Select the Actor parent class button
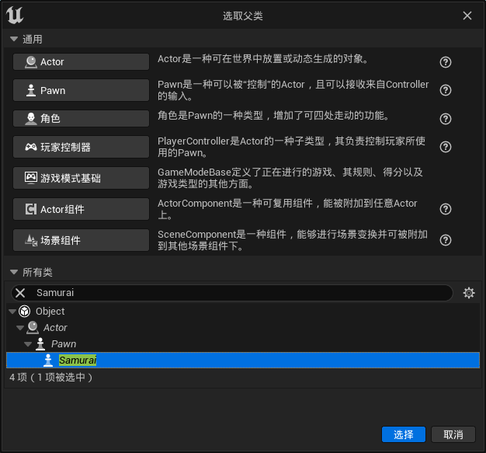This screenshot has height=453, width=486. pyautogui.click(x=81, y=61)
